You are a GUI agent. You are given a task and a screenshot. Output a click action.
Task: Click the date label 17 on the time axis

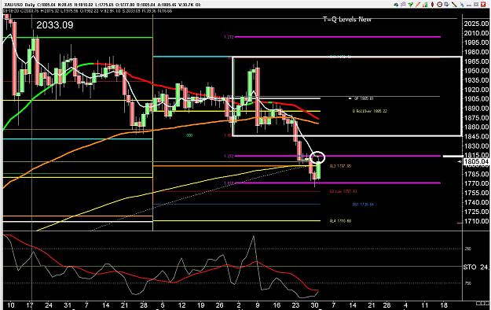click(x=30, y=305)
